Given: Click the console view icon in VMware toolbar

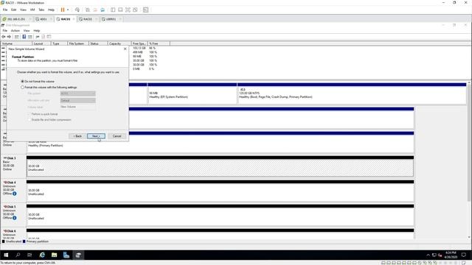Looking at the screenshot, I should (146, 10).
